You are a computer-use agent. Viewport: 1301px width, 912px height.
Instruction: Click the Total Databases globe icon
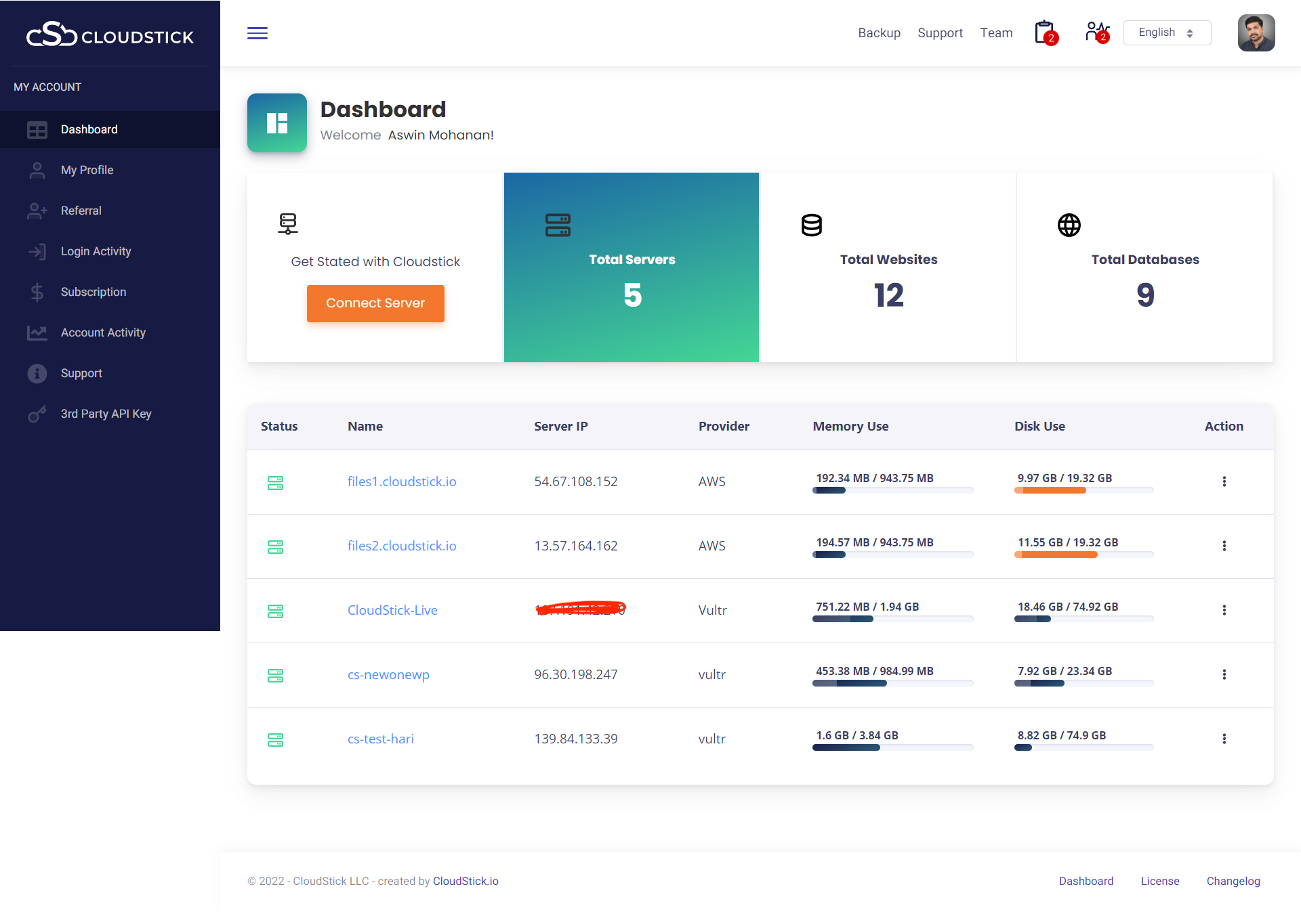[x=1069, y=225]
